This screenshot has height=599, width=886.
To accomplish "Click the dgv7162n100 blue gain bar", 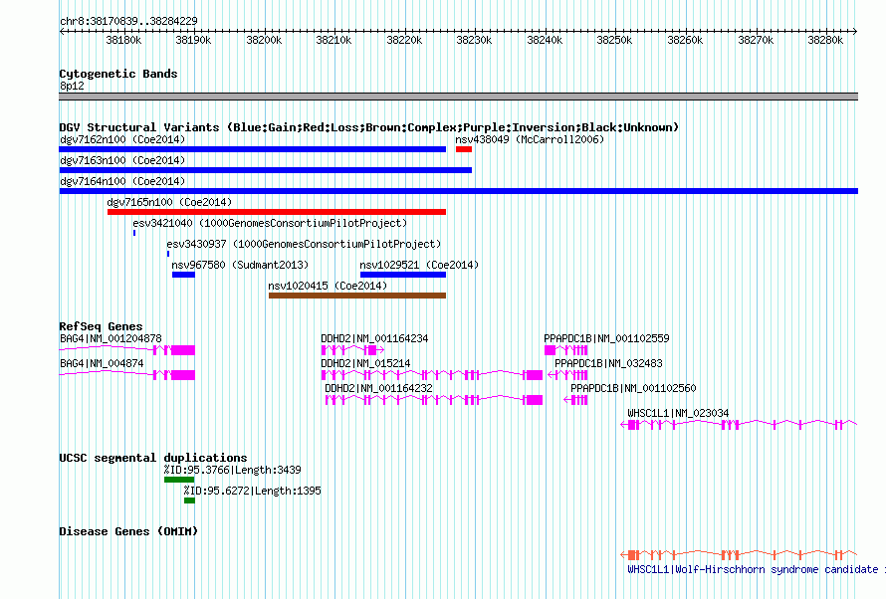I will 253,149.
